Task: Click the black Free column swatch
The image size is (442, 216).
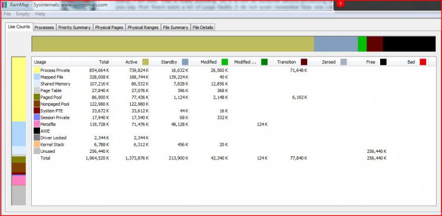Action: tap(383, 62)
